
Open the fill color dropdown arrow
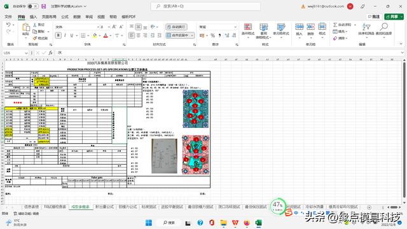100,36
